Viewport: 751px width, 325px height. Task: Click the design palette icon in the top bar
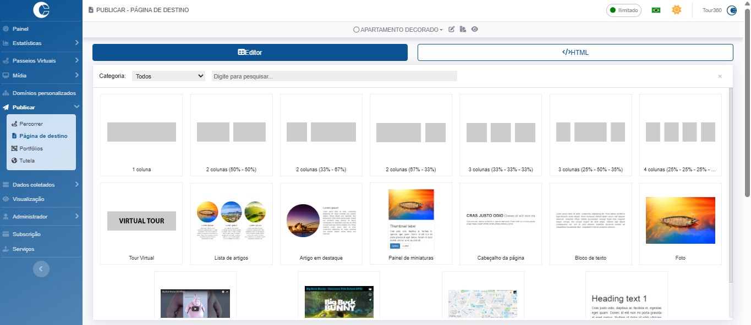click(x=463, y=29)
